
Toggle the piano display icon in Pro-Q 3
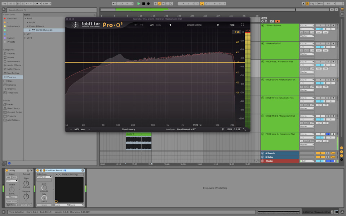(x=67, y=125)
